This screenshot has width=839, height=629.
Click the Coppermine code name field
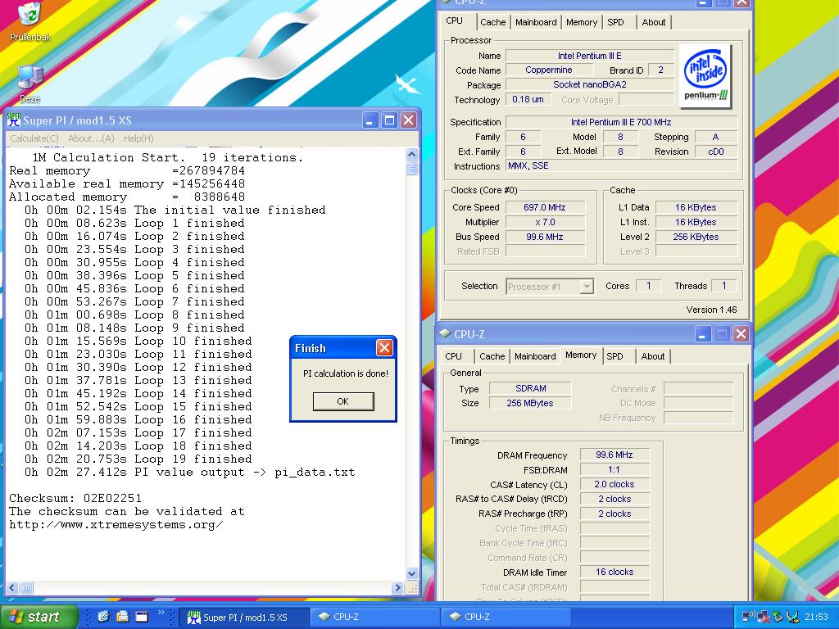pyautogui.click(x=549, y=70)
